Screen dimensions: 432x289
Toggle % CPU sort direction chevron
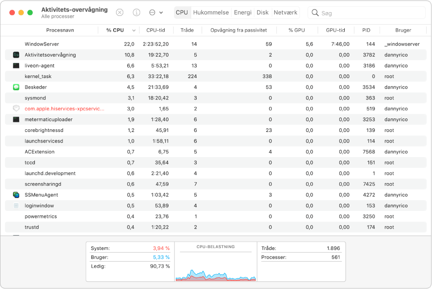click(x=134, y=31)
